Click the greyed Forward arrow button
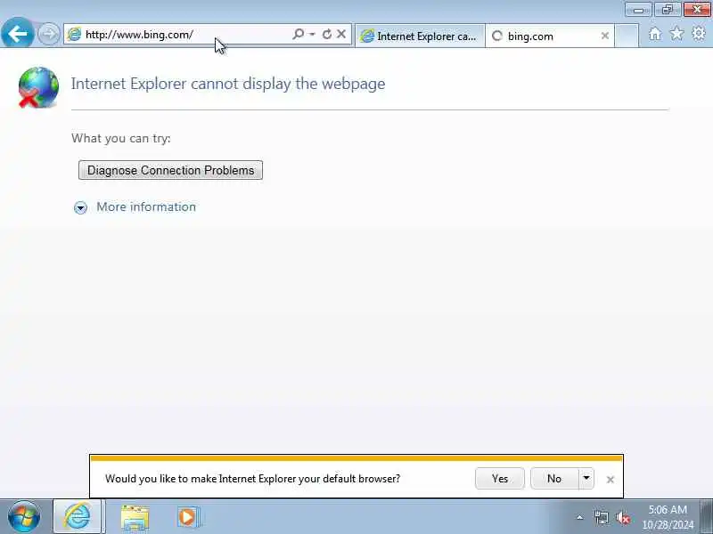This screenshot has width=713, height=534. click(48, 34)
